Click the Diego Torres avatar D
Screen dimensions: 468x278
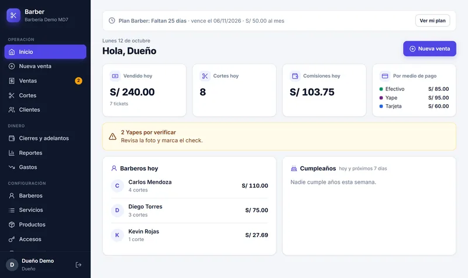click(x=118, y=211)
